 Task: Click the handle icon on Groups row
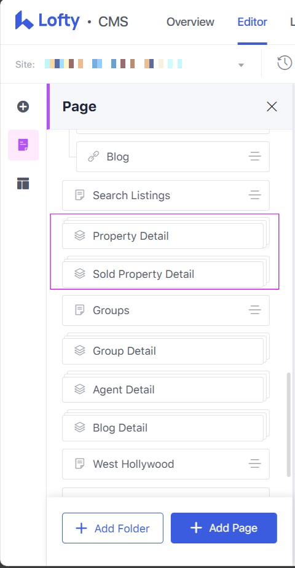[255, 310]
